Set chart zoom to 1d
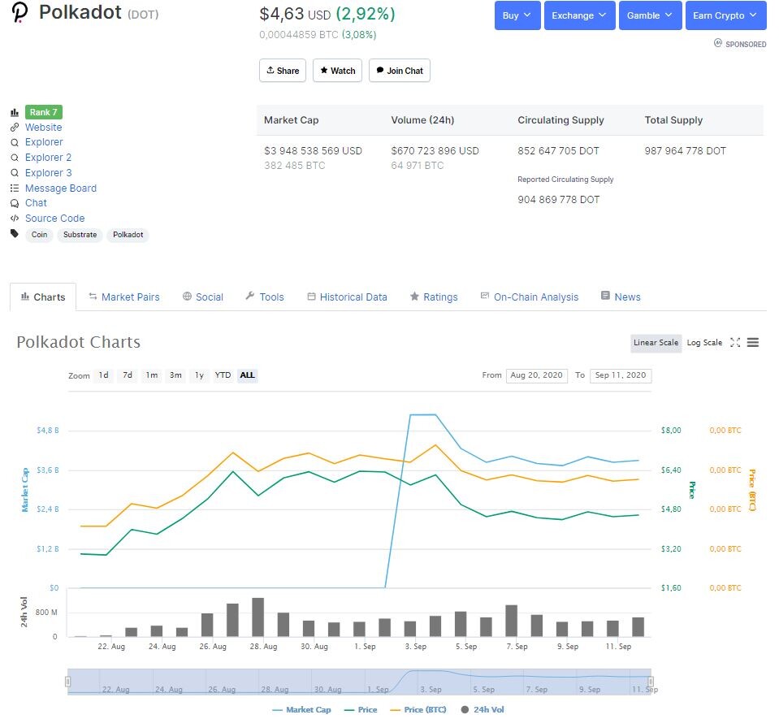Image resolution: width=779 pixels, height=719 pixels. (x=103, y=375)
